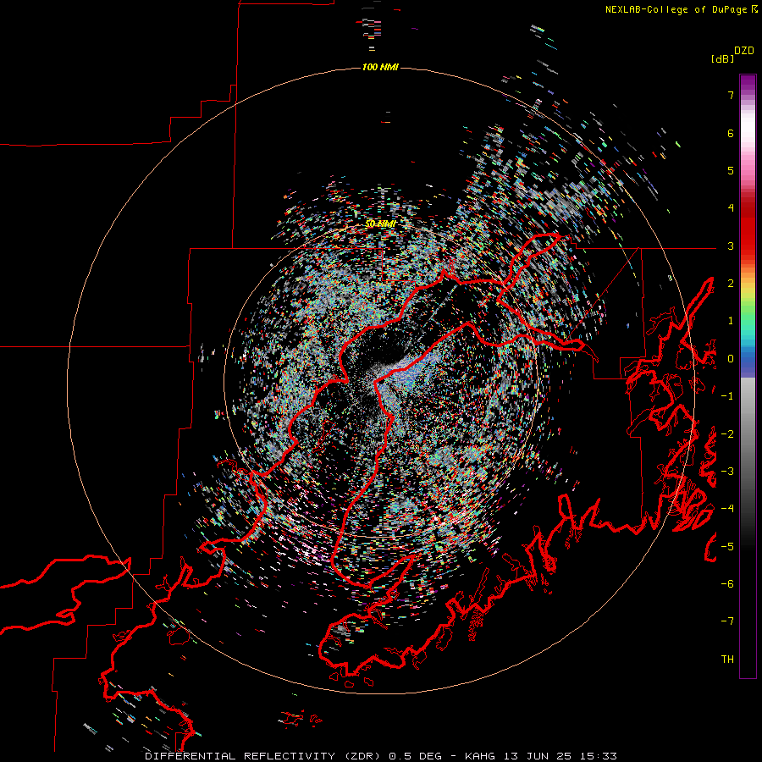The width and height of the screenshot is (762, 762).
Task: Click the 2 value on the color scale
Action: pos(731,284)
